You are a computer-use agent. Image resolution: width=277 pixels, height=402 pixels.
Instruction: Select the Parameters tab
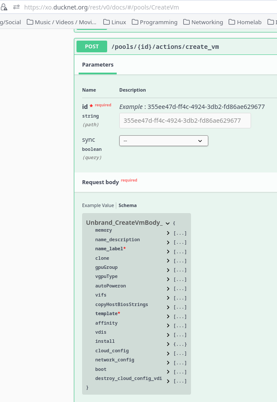(x=98, y=64)
